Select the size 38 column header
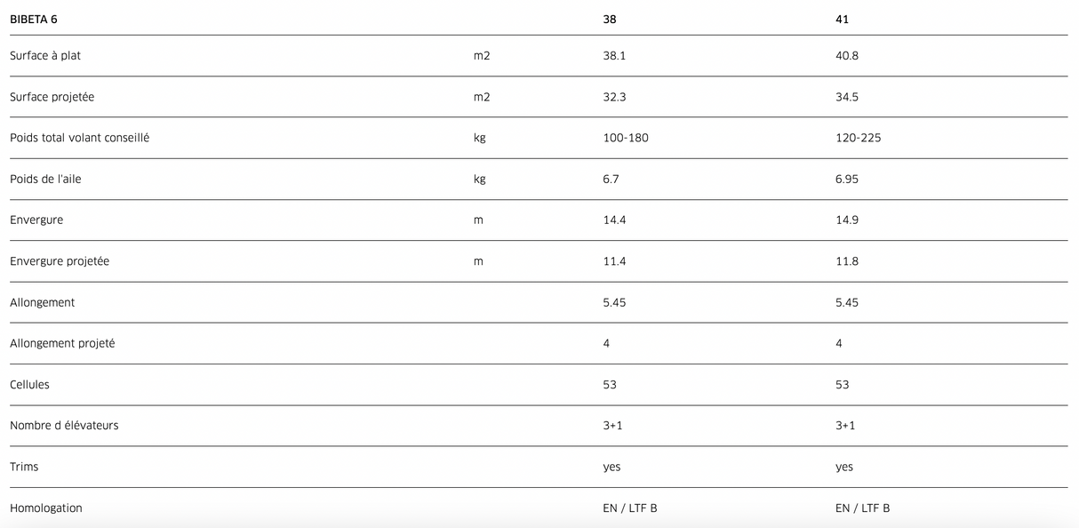 [610, 18]
